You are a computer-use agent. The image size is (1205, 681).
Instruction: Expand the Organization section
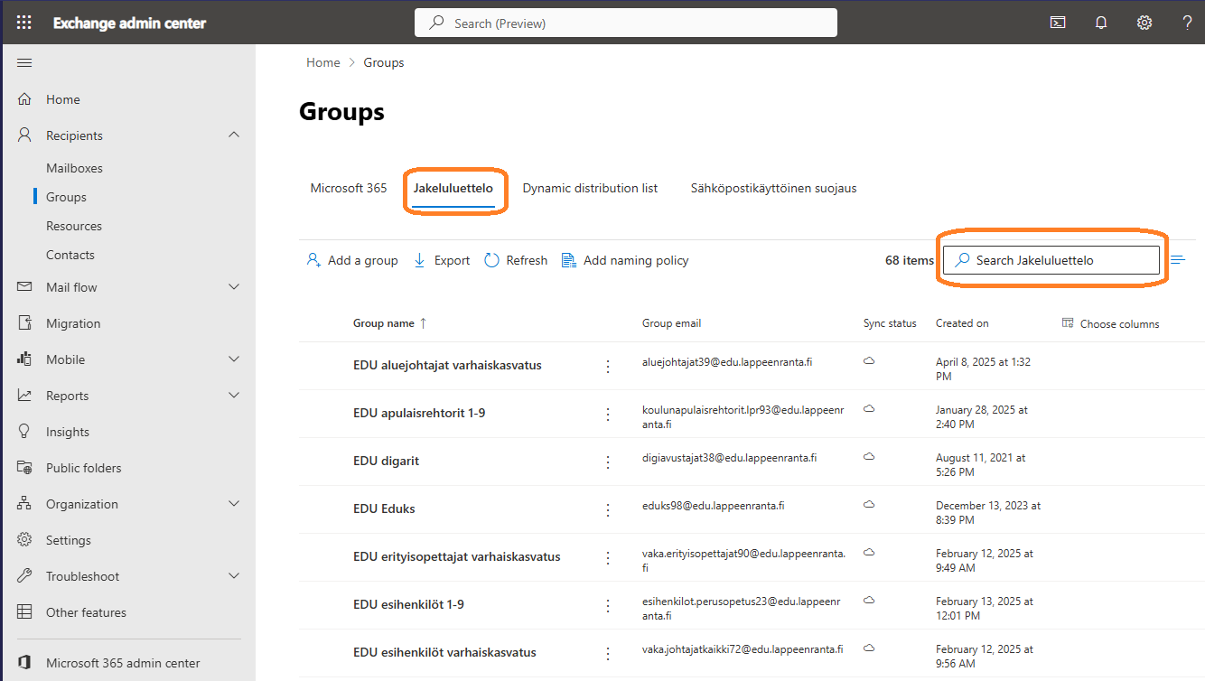pyautogui.click(x=234, y=504)
